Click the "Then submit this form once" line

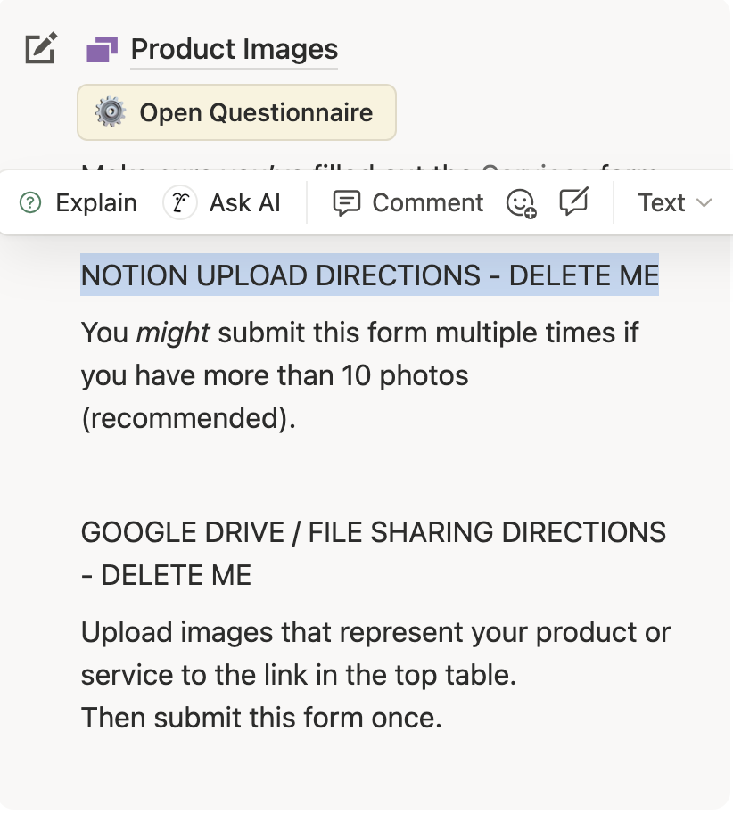261,717
